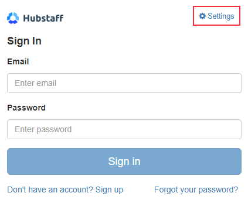Click the blue Hubstaff emblem
248x217 pixels.
point(13,18)
